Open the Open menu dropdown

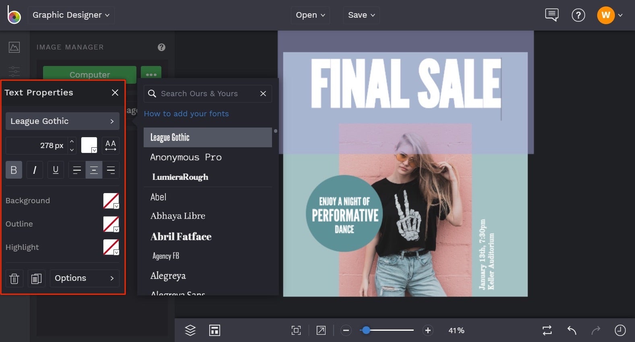point(310,15)
